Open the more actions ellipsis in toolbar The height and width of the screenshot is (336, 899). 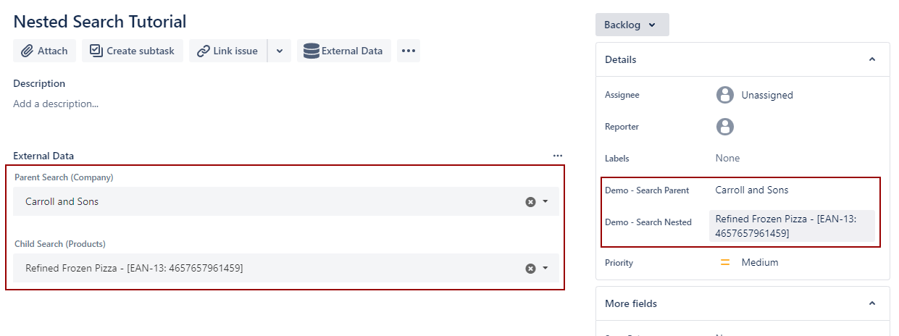tap(409, 51)
